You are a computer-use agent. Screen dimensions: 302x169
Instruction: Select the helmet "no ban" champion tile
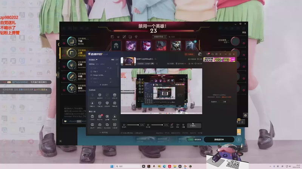coord(116,45)
